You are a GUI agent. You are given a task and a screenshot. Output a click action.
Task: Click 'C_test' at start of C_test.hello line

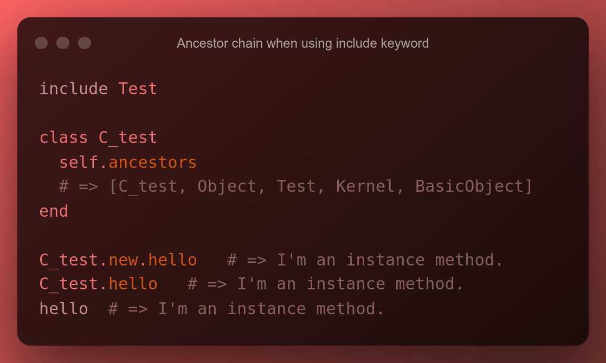(69, 284)
